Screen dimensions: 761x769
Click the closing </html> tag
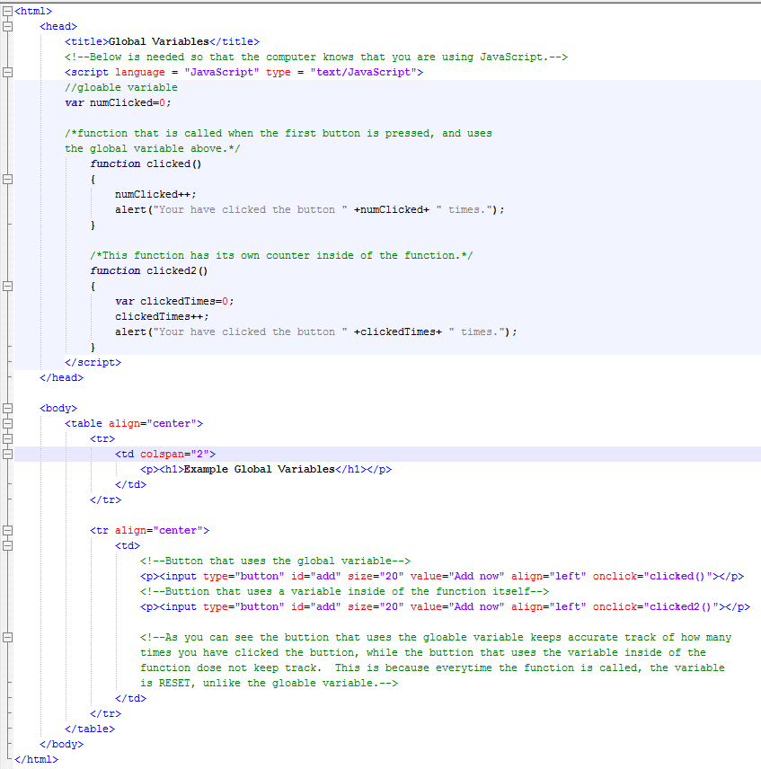(36, 759)
